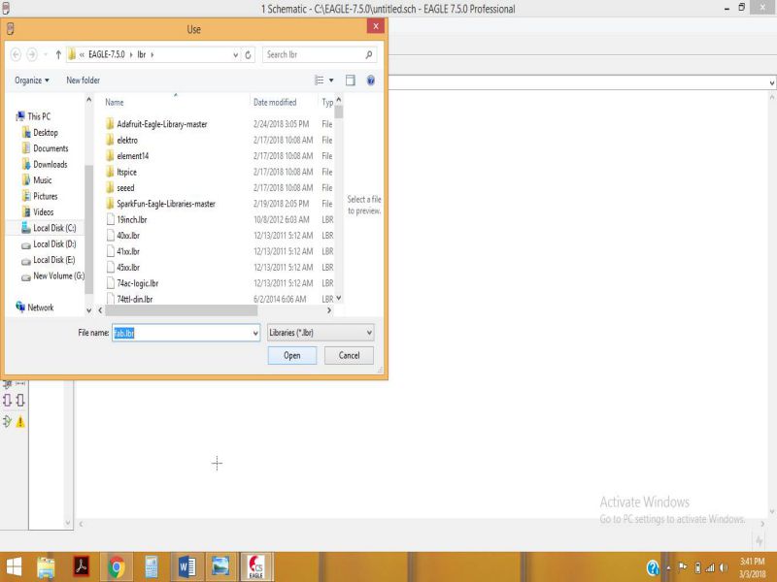Viewport: 777px width, 582px height.
Task: Open the recent locations dropdown arrow
Action: pos(46,54)
